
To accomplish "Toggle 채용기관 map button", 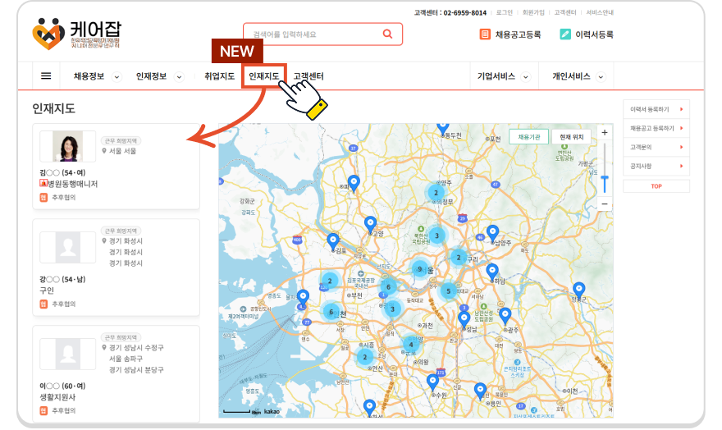I will click(528, 137).
